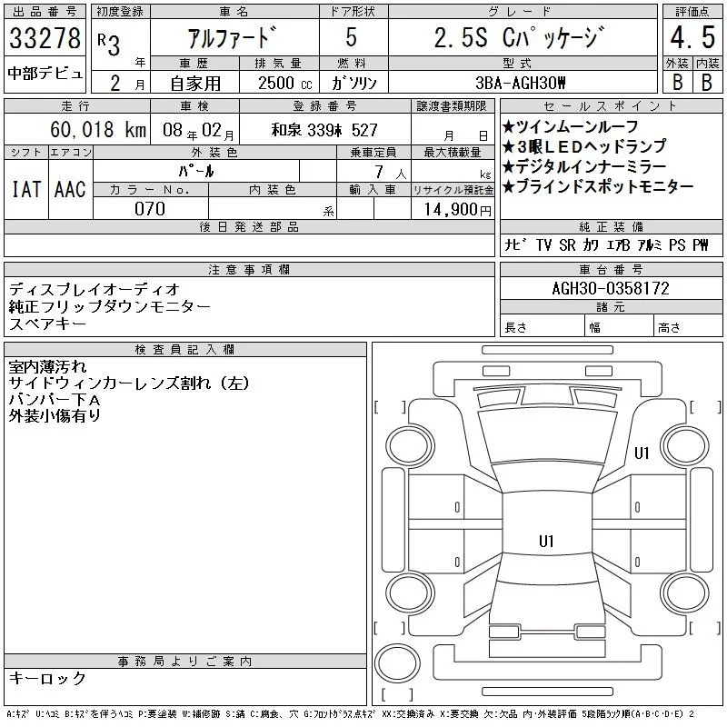Click recycle deposit 14,900円
727x727 pixels.
point(457,210)
